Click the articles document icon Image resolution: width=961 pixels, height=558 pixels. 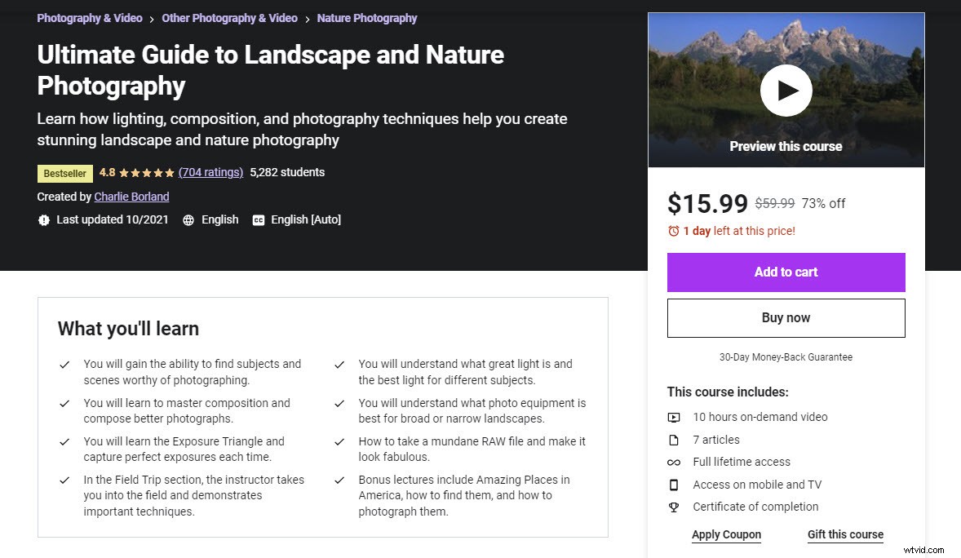[674, 440]
